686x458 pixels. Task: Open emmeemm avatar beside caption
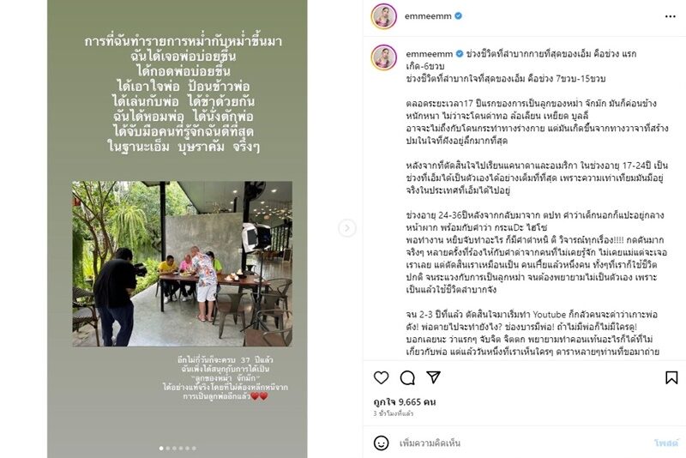pyautogui.click(x=383, y=57)
